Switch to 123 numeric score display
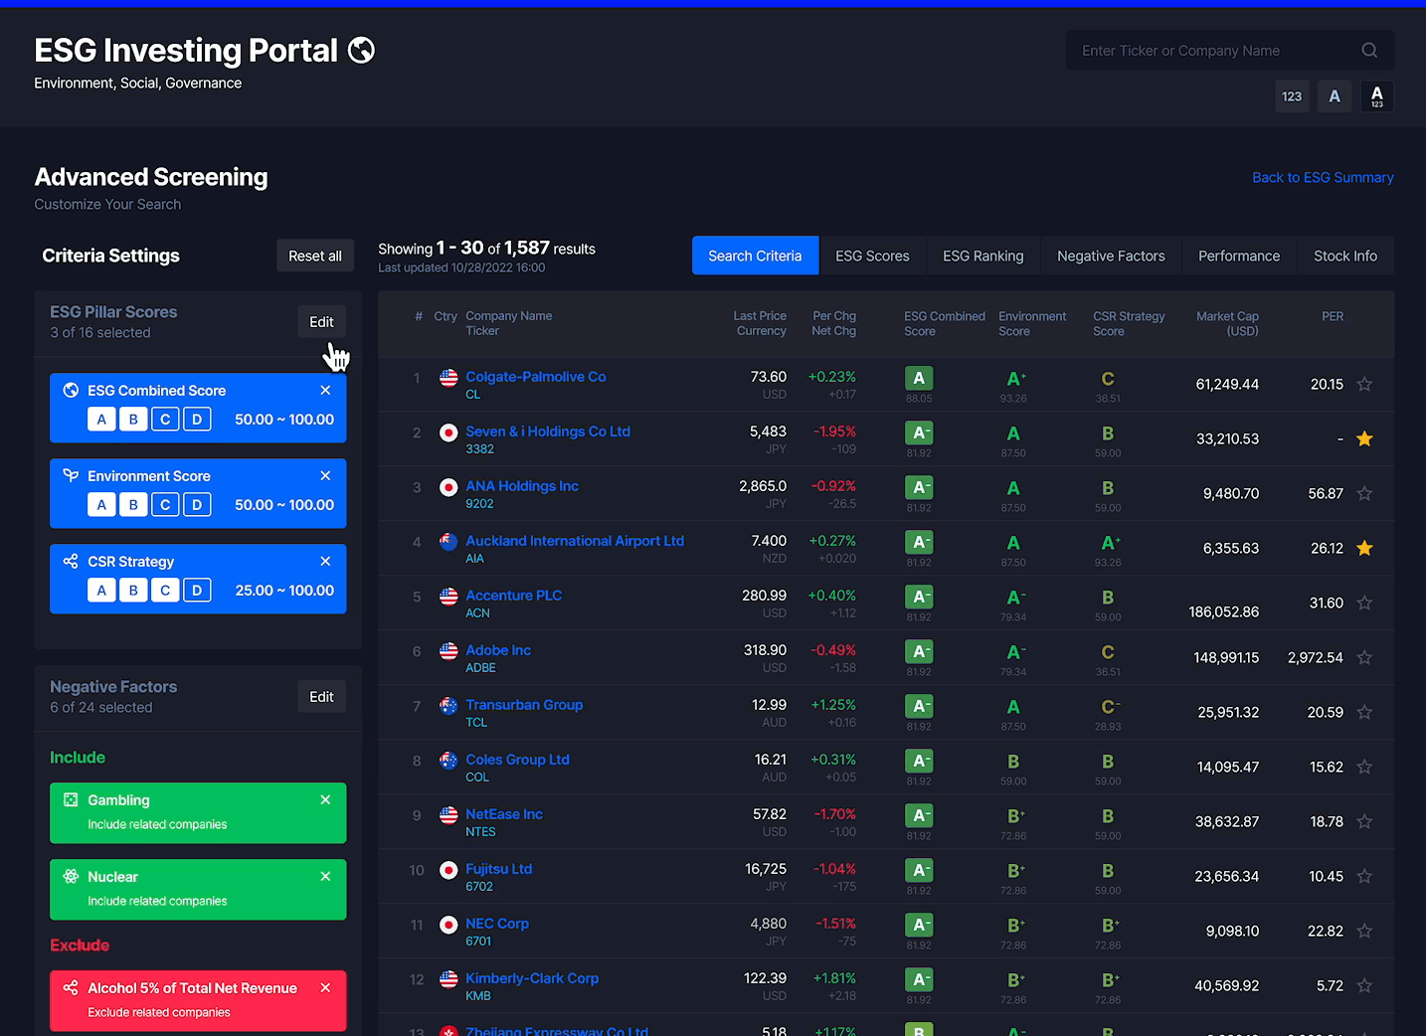Screen dimensions: 1426x1036 (1292, 96)
